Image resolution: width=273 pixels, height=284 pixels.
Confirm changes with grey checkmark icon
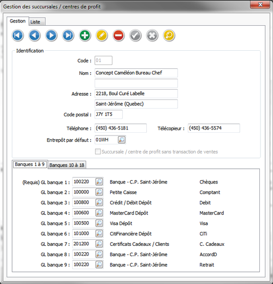(x=135, y=35)
